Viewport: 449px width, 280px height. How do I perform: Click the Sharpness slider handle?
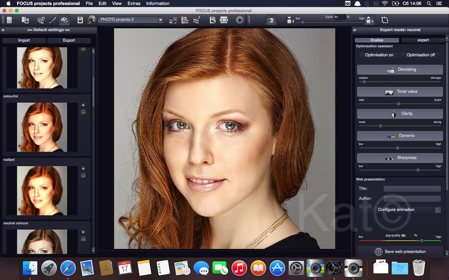[x=418, y=170]
